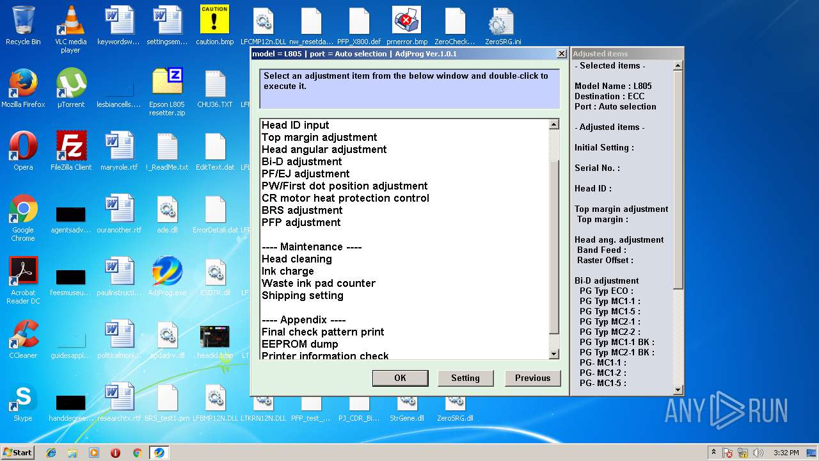
Task: Open Windows Explorer taskbar icon
Action: pyautogui.click(x=72, y=453)
